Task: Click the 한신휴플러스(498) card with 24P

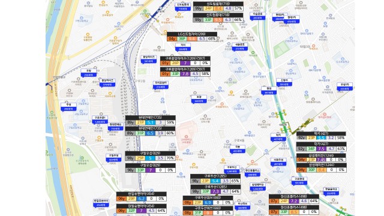Action: tap(294, 199)
